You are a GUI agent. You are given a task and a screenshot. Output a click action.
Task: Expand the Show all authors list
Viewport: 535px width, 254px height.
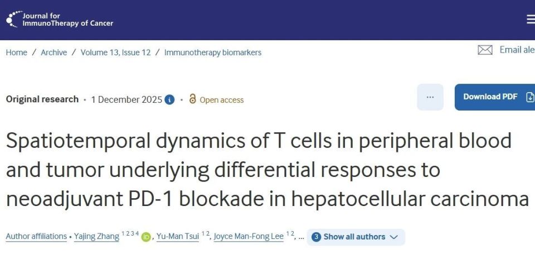(354, 237)
